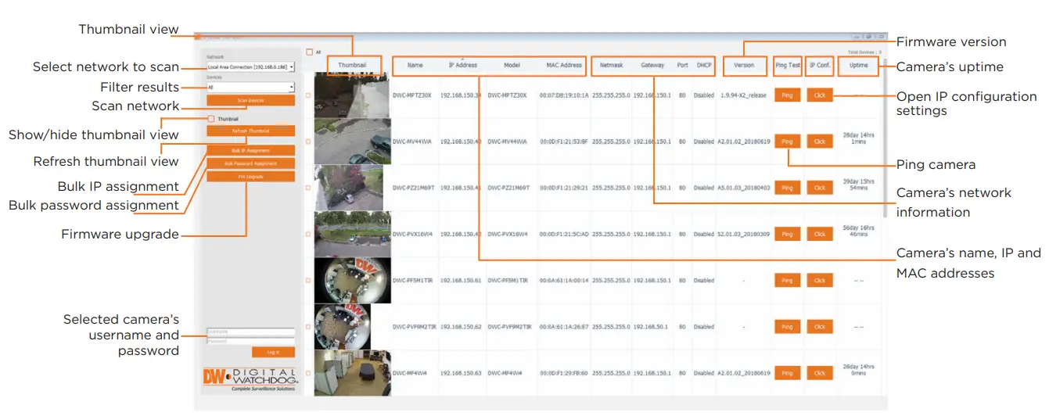Sort by the Uptime column header
1049x416 pixels.
[858, 66]
